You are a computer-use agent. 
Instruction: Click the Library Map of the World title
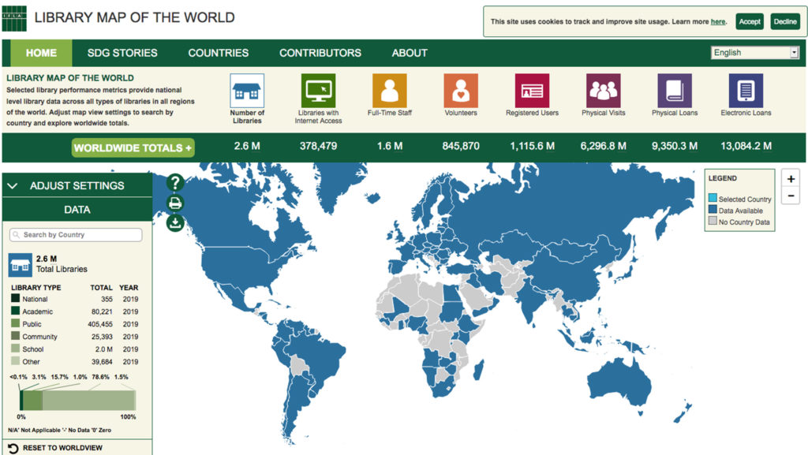[x=134, y=17]
